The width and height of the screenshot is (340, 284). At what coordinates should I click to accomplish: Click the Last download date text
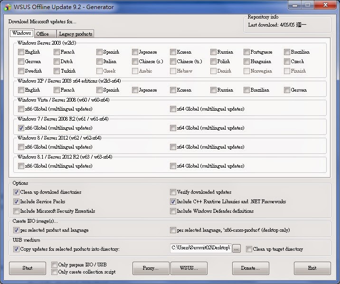coord(277,25)
